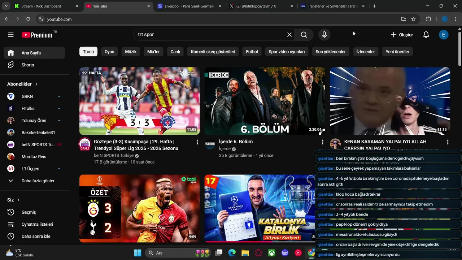Open Bakirkertenkele31 channel subscription
This screenshot has width=462, height=260.
click(x=35, y=133)
